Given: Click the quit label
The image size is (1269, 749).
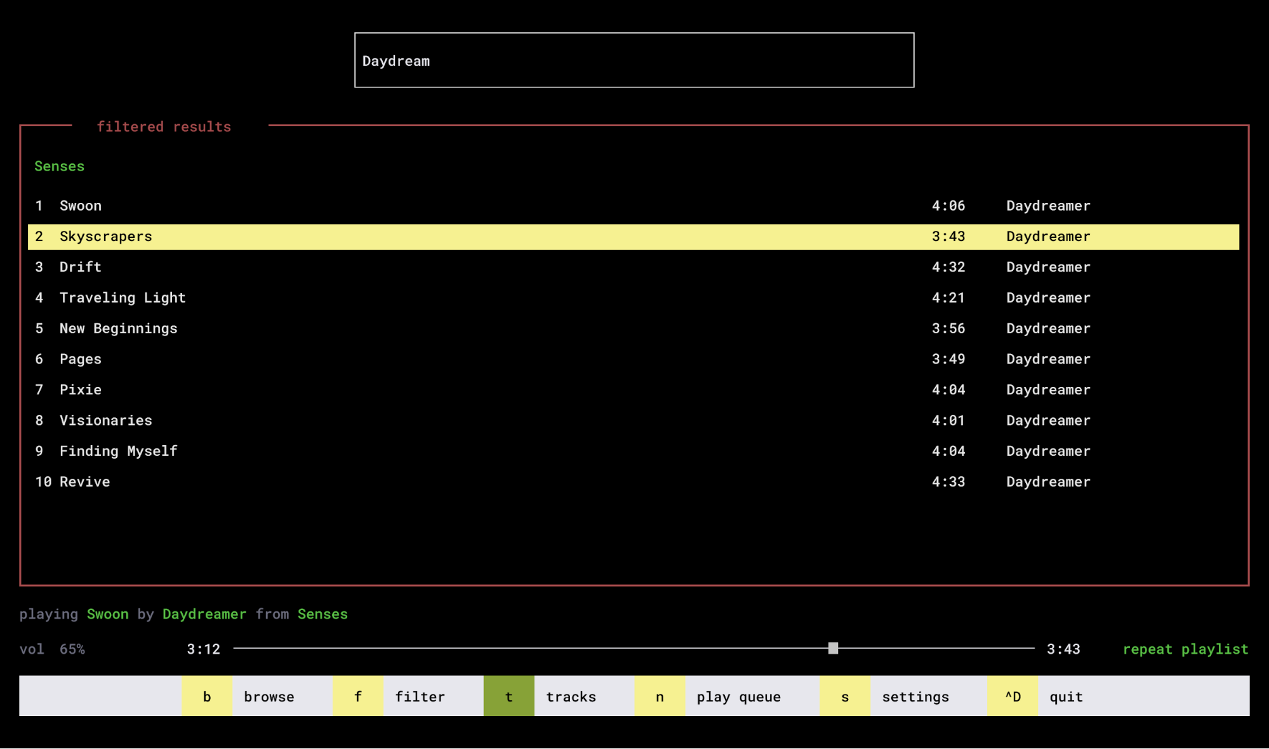Looking at the screenshot, I should point(1066,696).
